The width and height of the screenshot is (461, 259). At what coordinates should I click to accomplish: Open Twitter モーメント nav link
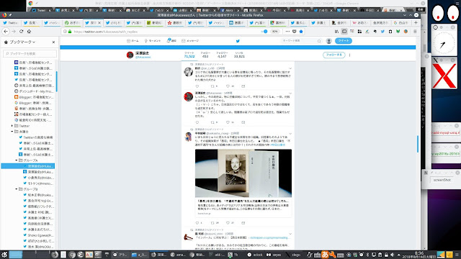point(152,41)
